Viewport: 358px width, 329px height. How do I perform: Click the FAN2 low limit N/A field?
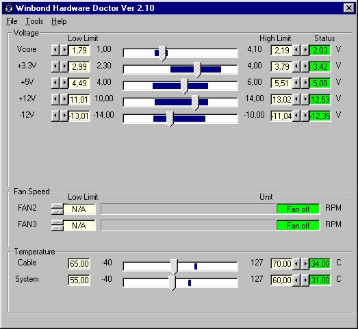[79, 209]
